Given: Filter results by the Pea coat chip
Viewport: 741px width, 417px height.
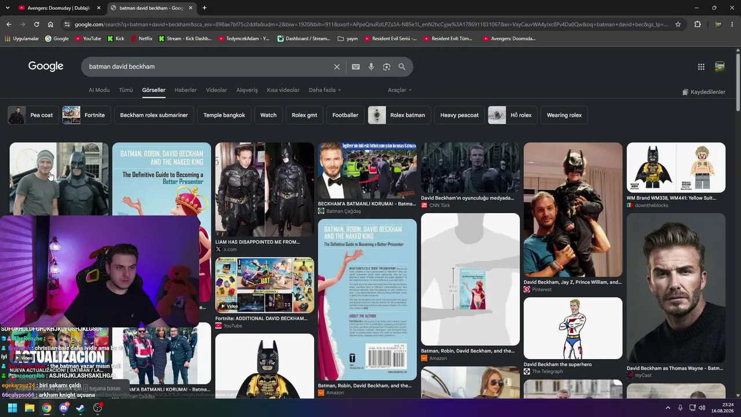Looking at the screenshot, I should tap(33, 115).
